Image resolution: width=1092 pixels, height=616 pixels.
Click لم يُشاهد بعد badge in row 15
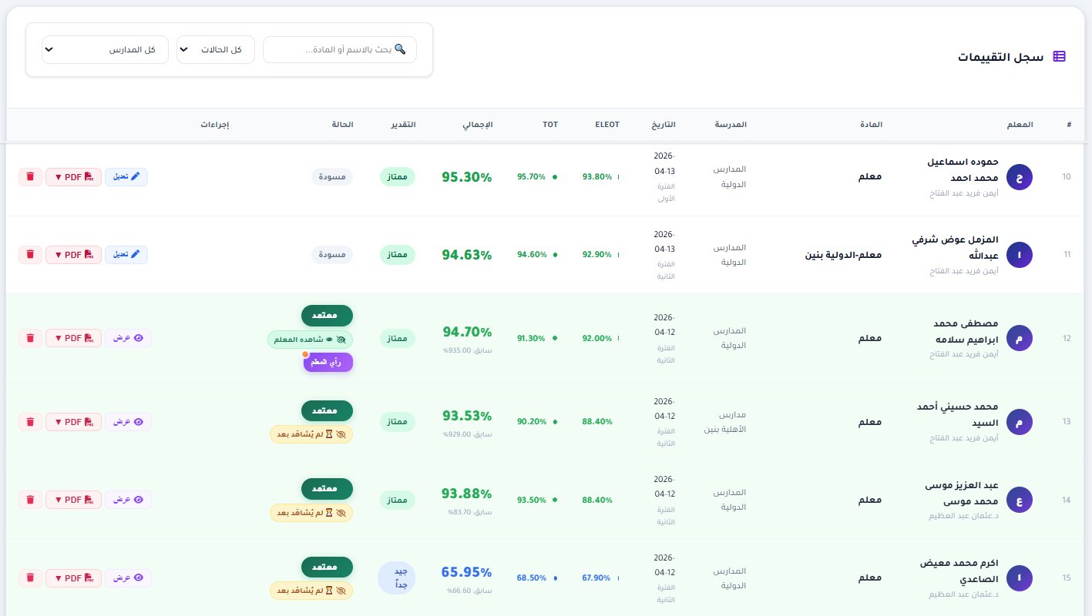(311, 591)
